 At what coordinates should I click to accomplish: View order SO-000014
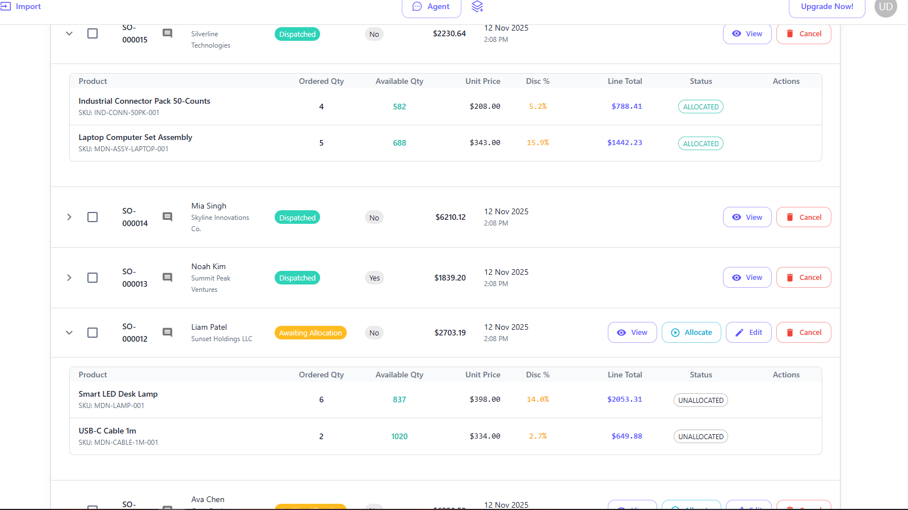[747, 217]
